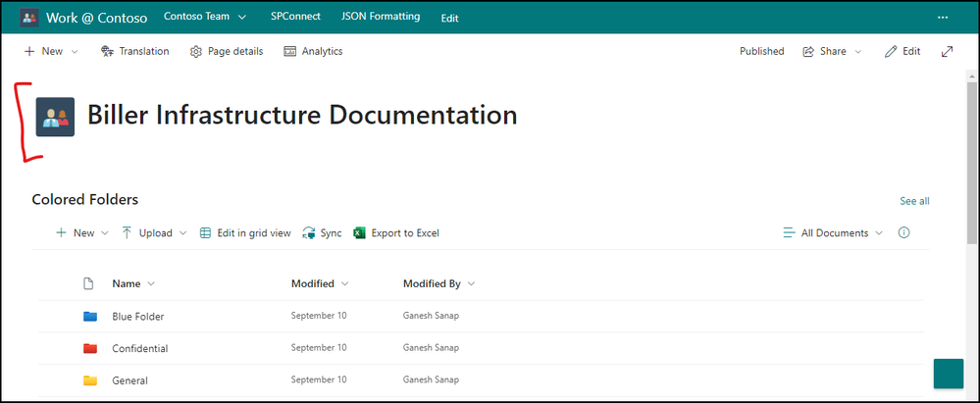Viewport: 980px width, 403px height.
Task: Click the Blue Folder September 10 date
Action: 319,316
